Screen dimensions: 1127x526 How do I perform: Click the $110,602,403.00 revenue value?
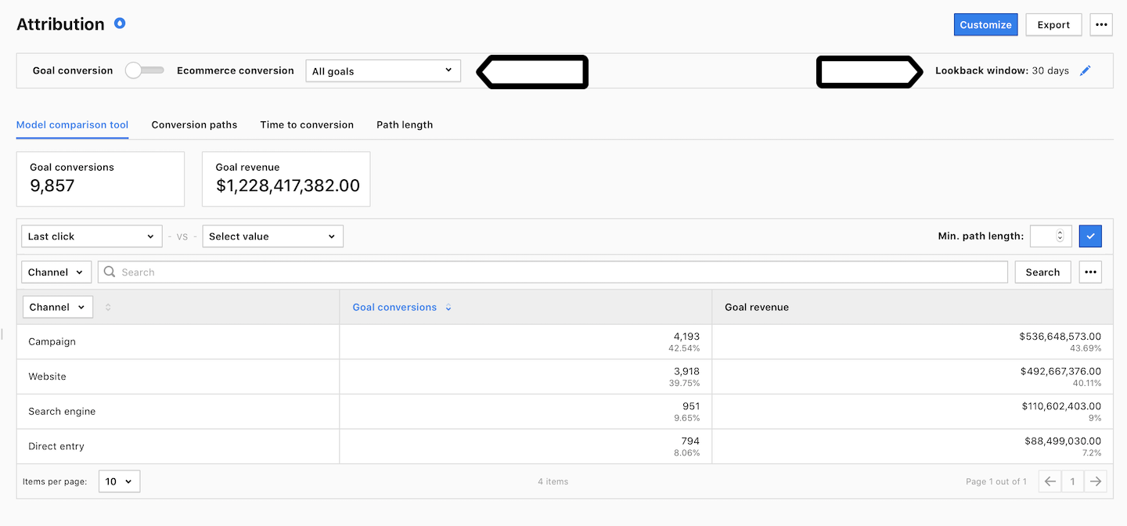(x=1061, y=406)
